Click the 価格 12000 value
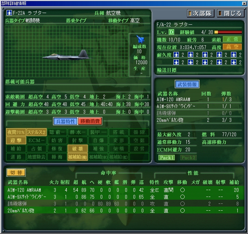This screenshot has height=234, width=248. pyautogui.click(x=141, y=62)
